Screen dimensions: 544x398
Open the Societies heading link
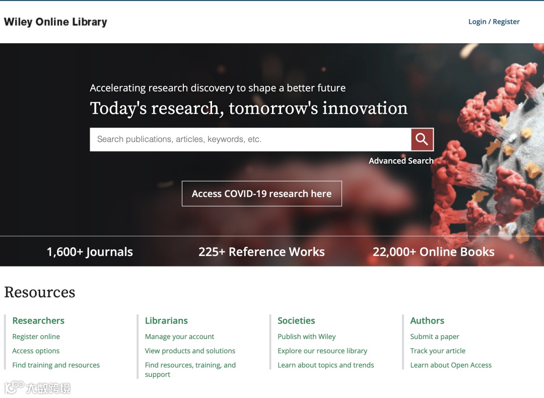click(x=296, y=320)
